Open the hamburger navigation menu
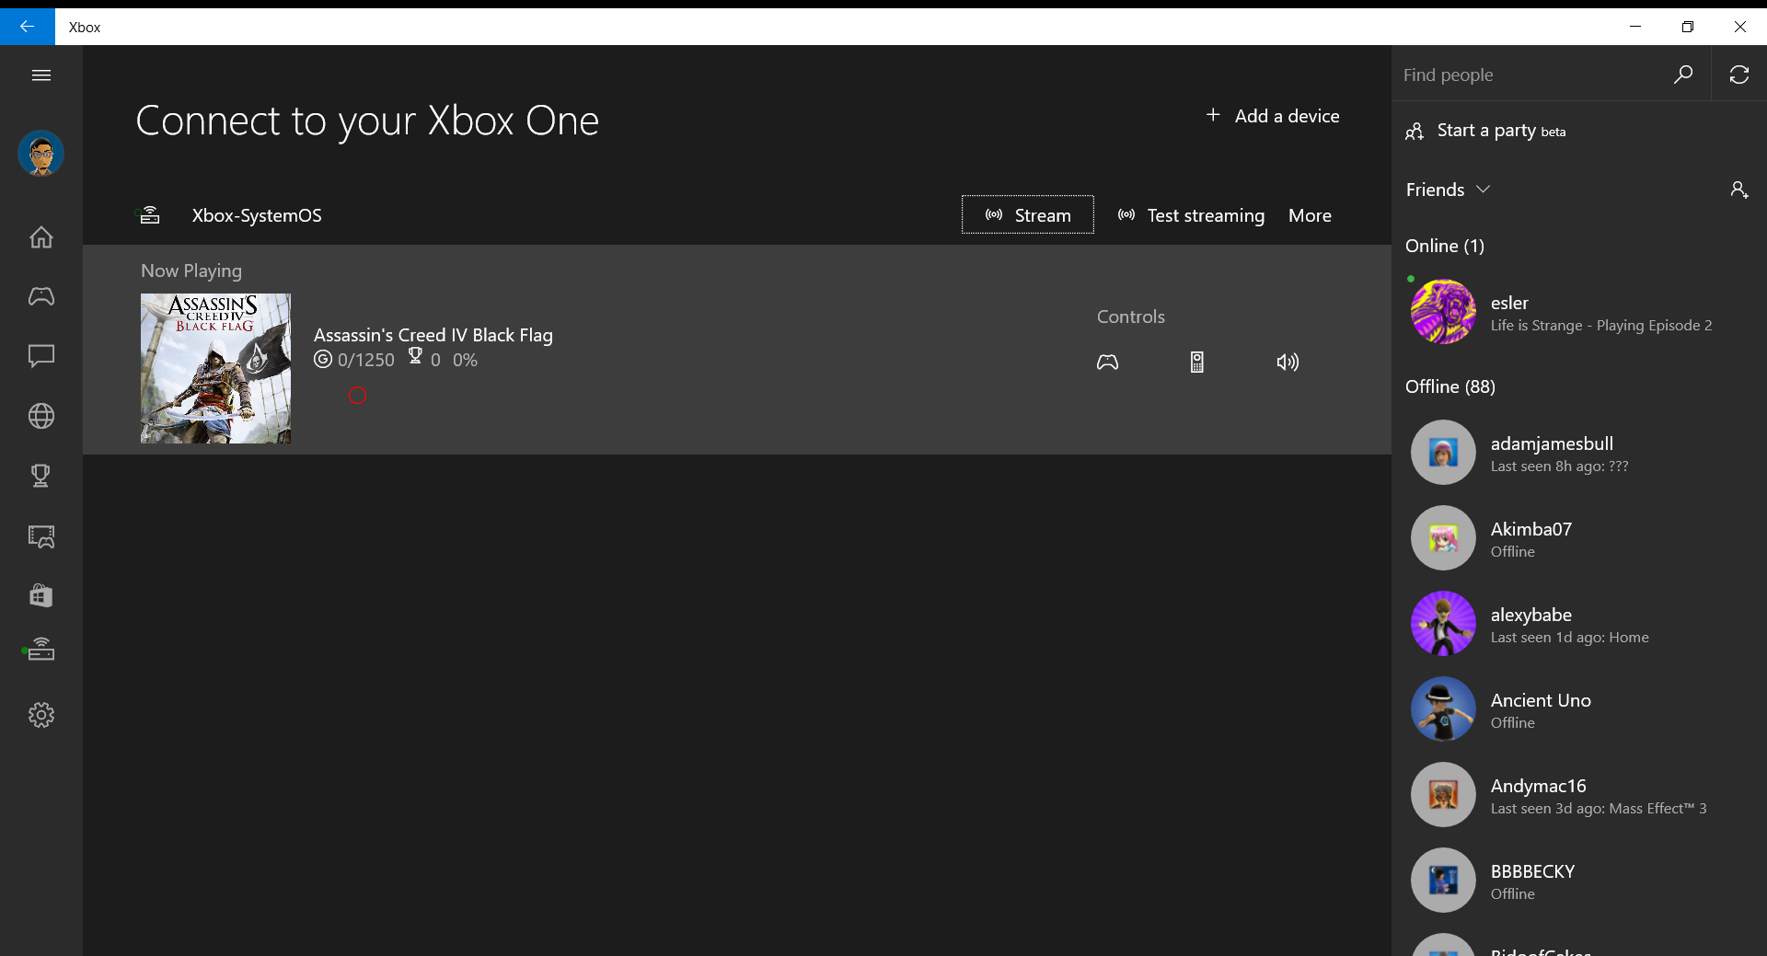 pos(41,75)
